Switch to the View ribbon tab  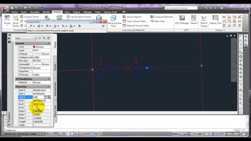click(x=67, y=12)
